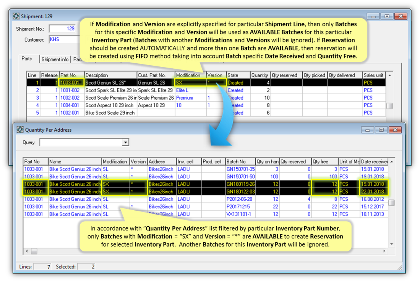The height and width of the screenshot is (282, 420).
Task: Select batch P20171215 row
Action: point(205,206)
